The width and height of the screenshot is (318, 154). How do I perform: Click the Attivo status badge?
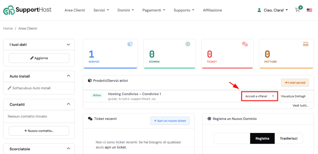[97, 95]
